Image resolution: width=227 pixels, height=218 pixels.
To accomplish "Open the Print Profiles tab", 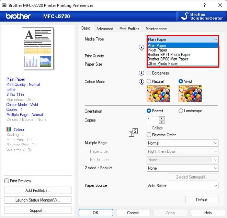I will (x=129, y=29).
